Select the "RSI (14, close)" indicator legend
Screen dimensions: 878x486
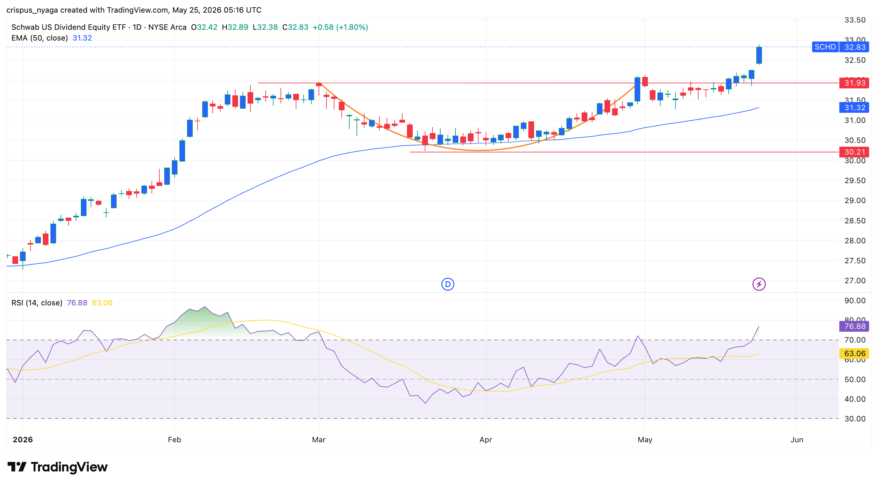(x=37, y=303)
